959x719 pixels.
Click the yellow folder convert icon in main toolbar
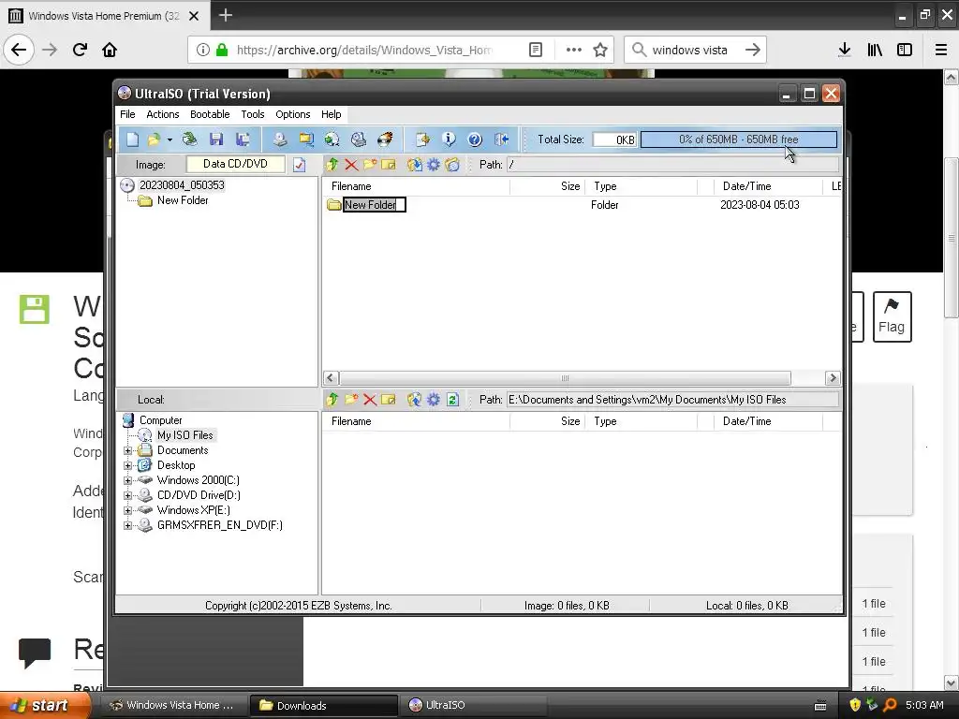tap(306, 139)
